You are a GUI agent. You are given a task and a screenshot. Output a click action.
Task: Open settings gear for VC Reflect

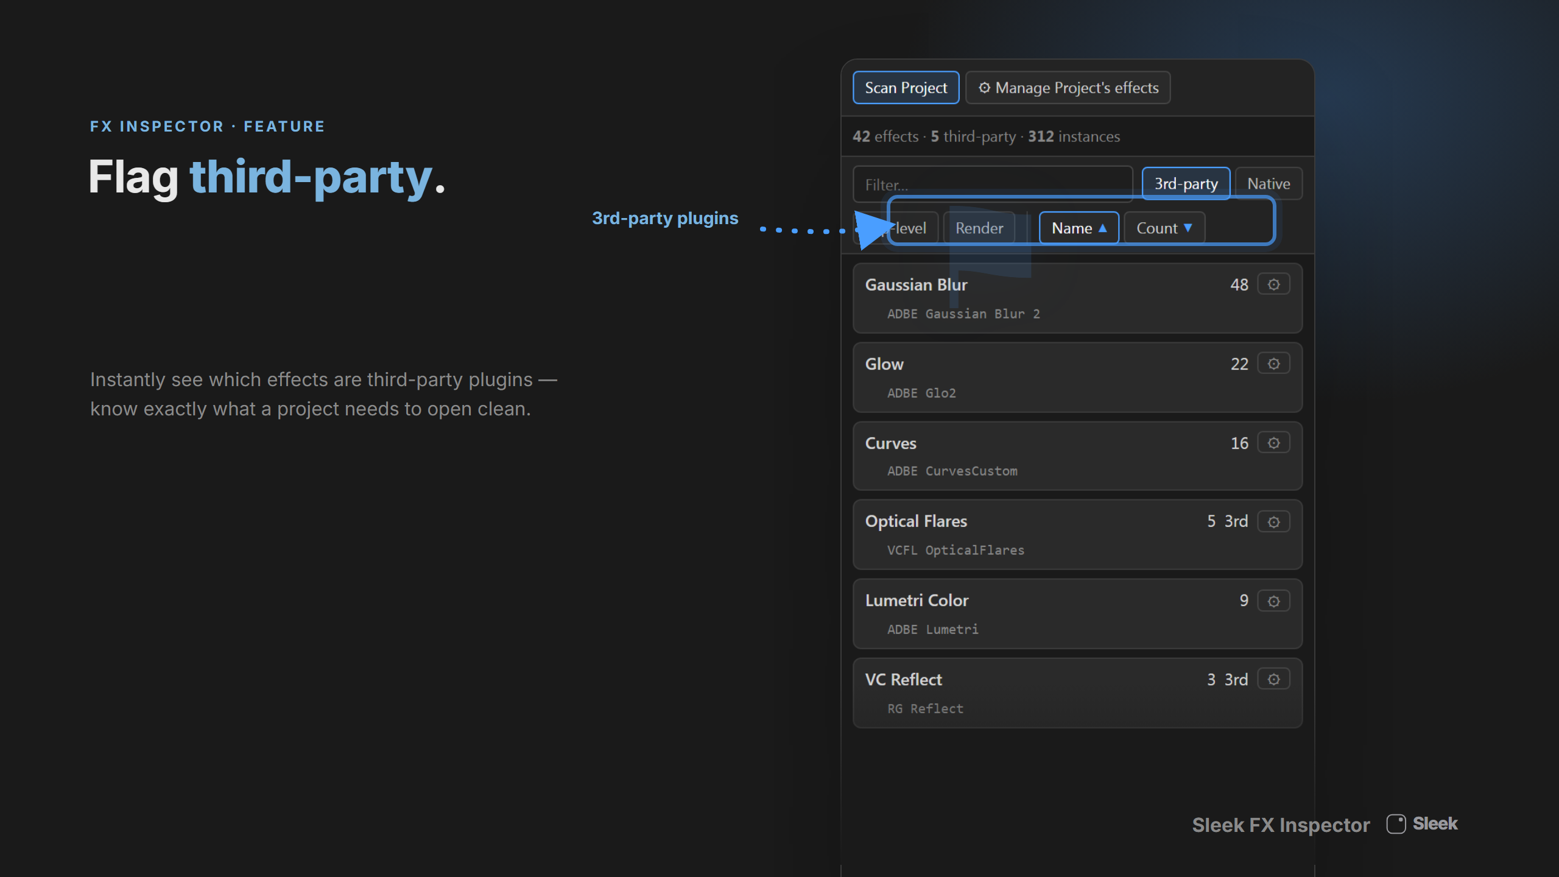[1273, 679]
